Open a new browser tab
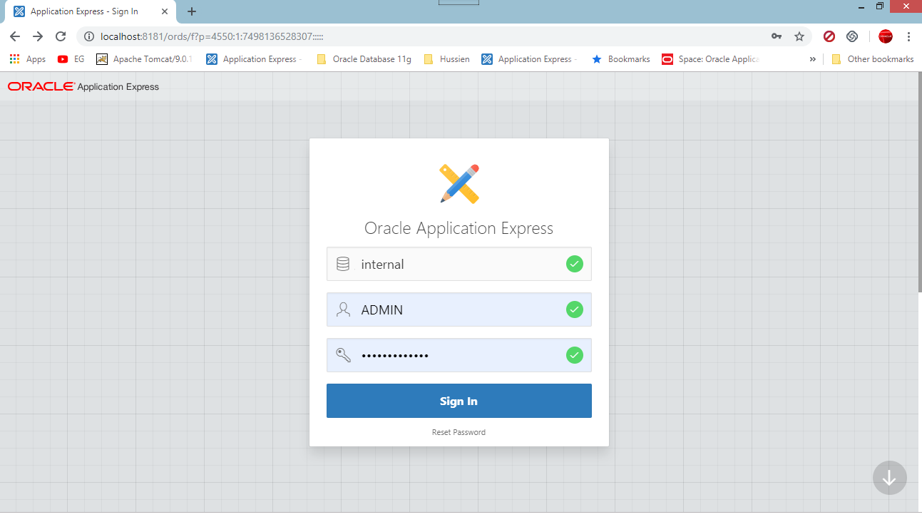This screenshot has width=922, height=517. coord(191,11)
